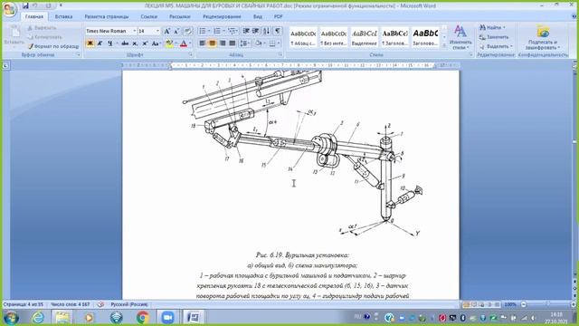579x326 pixels.
Task: Open Windows Start menu
Action: pos(10,318)
